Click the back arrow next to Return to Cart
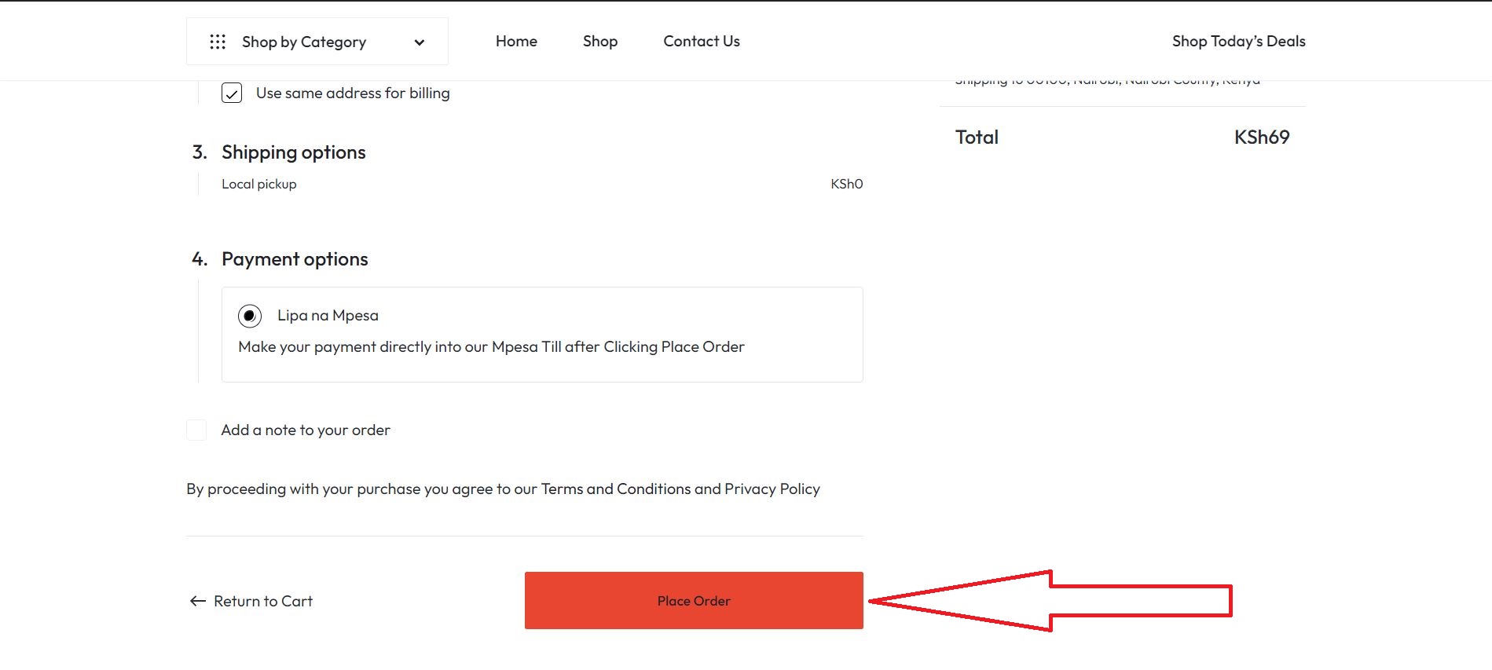This screenshot has height=670, width=1492. click(x=195, y=601)
